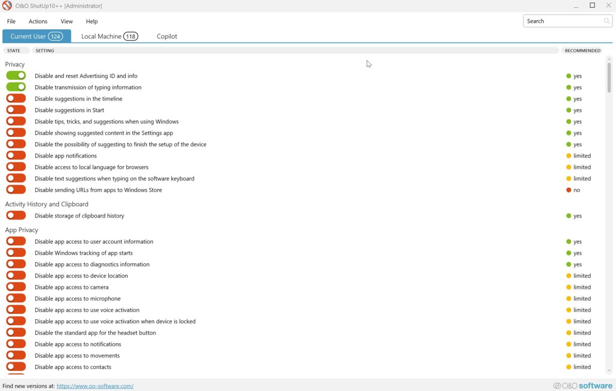Toggle Disable app access to microphone switch
Viewport: 616px width, 391px height.
[x=16, y=298]
